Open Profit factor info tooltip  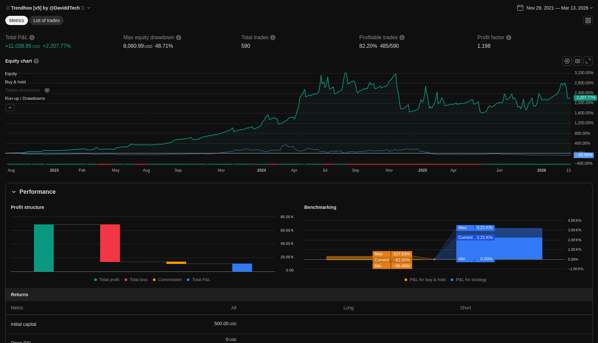click(509, 38)
